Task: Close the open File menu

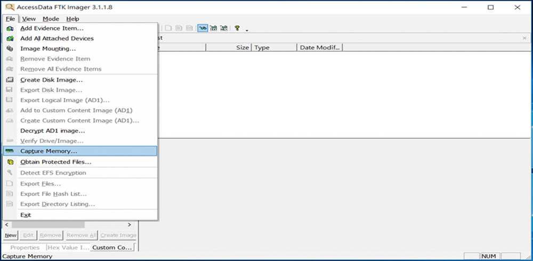Action: (10, 19)
